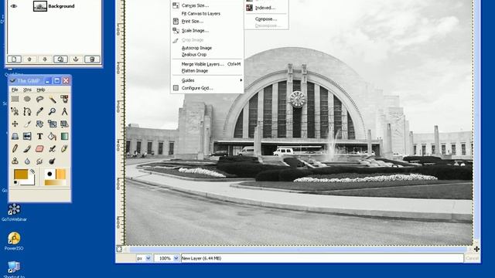The width and height of the screenshot is (495, 278).
Task: Select the Flip tool
Action: pyautogui.click(x=27, y=136)
